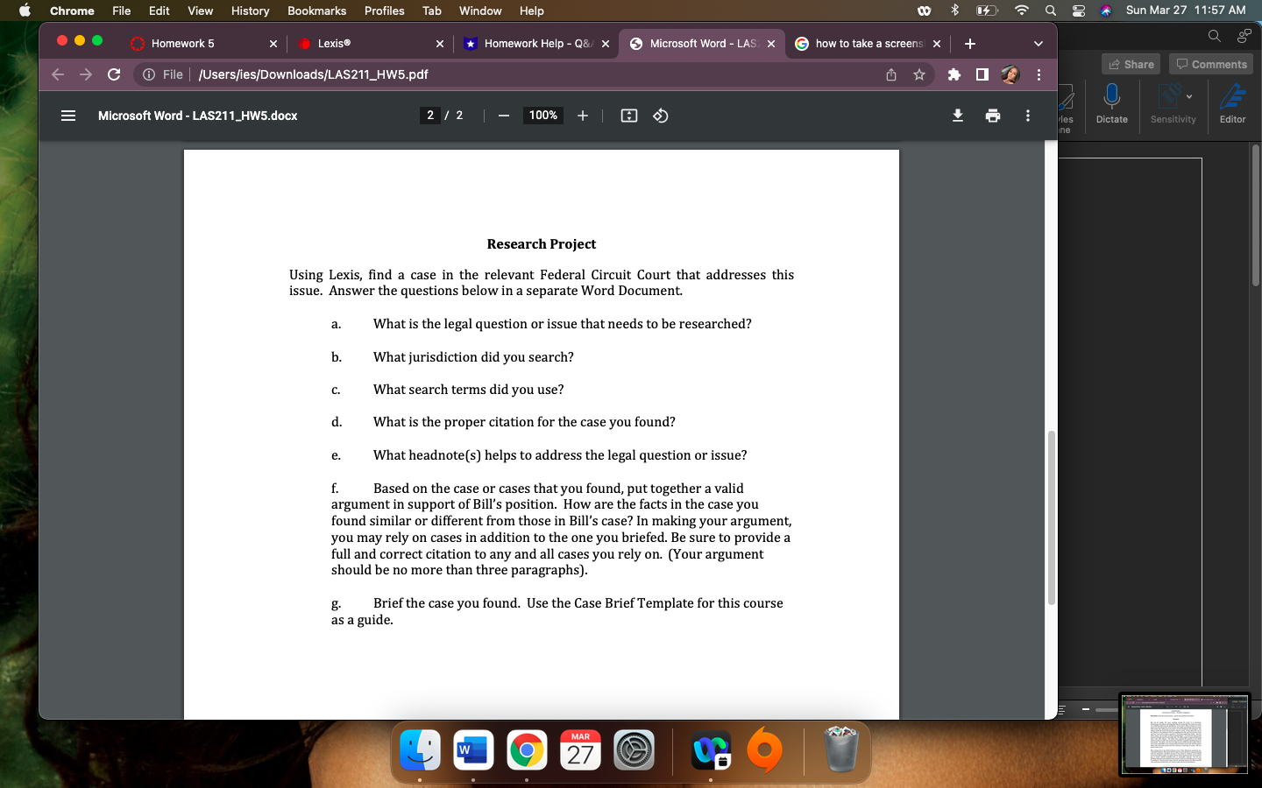
Task: Open the Editor pane in Word
Action: (1232, 105)
